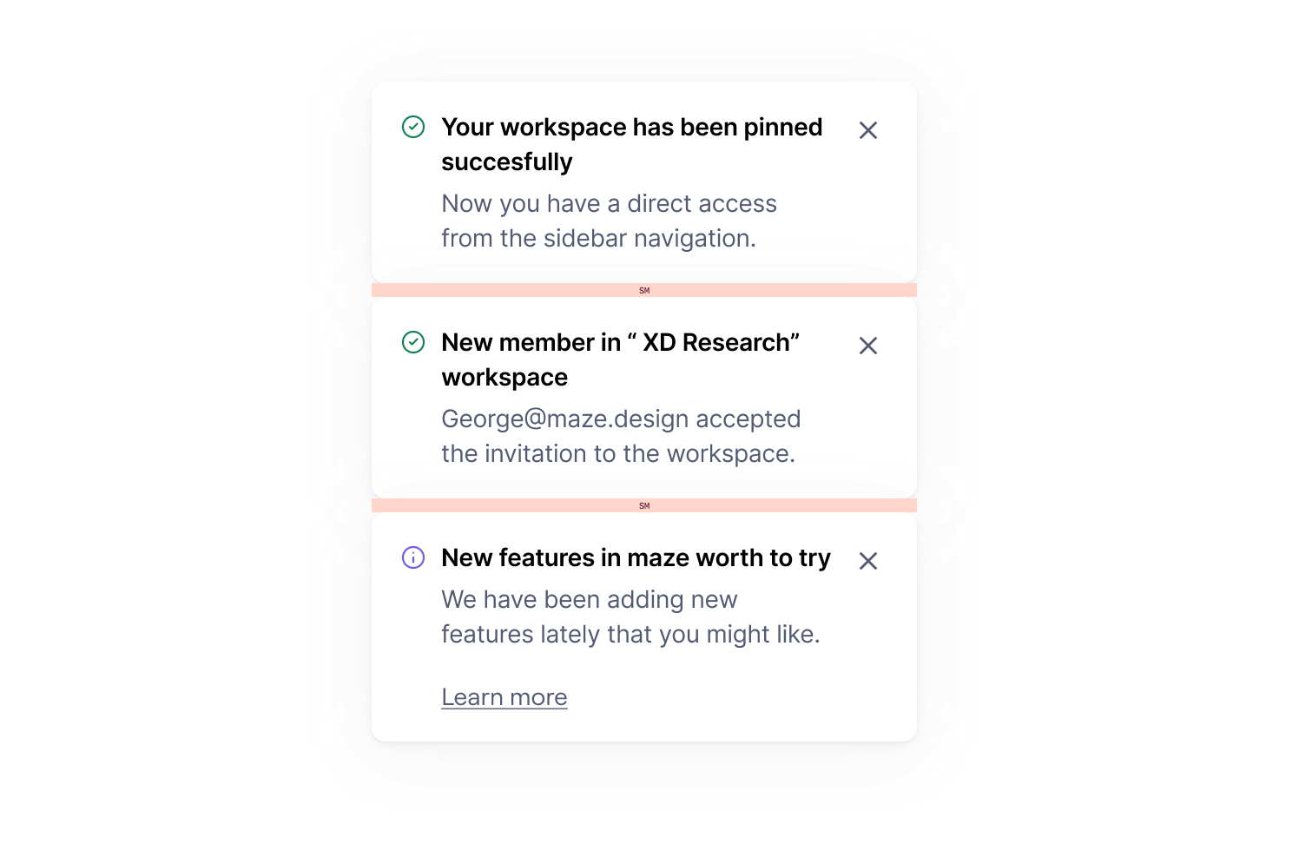Click 'We have been adding new features' text
Image resolution: width=1299 pixels, height=844 pixels.
(x=630, y=617)
